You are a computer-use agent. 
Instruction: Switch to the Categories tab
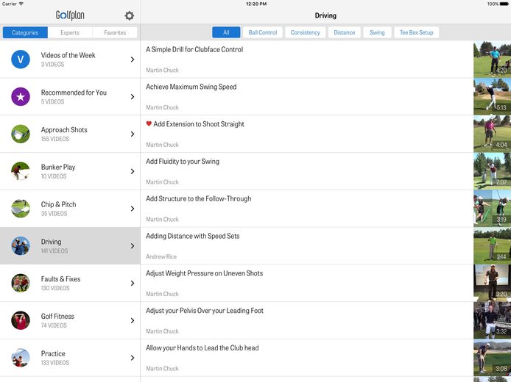click(25, 32)
